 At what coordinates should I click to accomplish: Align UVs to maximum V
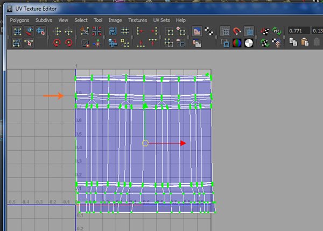tap(153, 42)
